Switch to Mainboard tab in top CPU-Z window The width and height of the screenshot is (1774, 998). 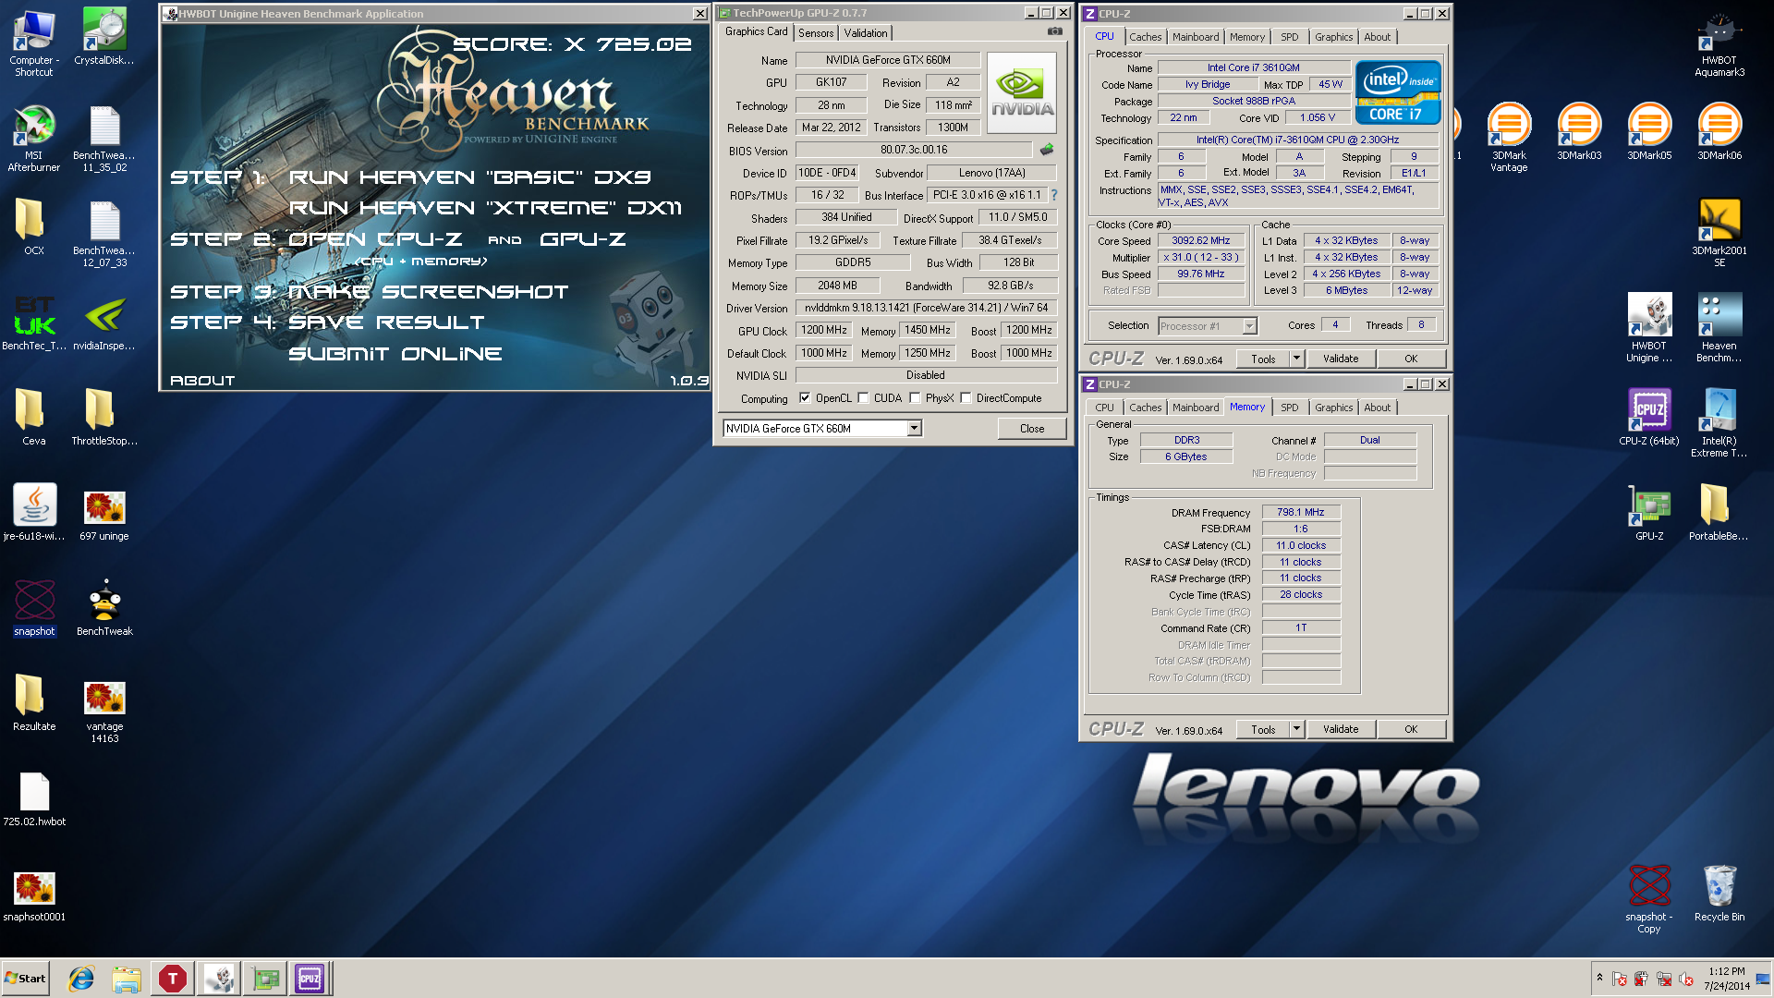click(1196, 37)
